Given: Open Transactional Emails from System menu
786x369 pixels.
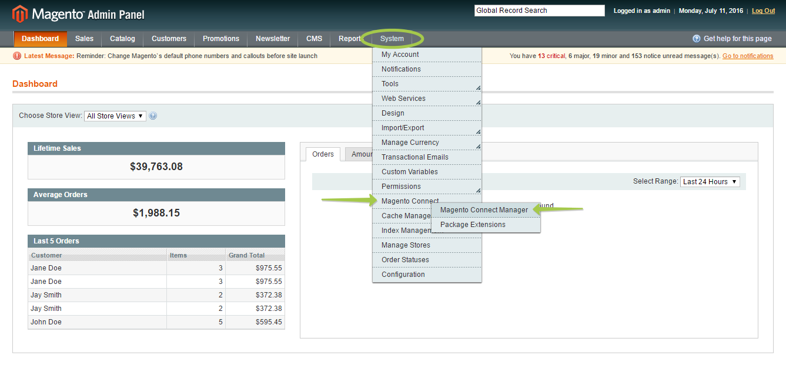Looking at the screenshot, I should point(427,157).
